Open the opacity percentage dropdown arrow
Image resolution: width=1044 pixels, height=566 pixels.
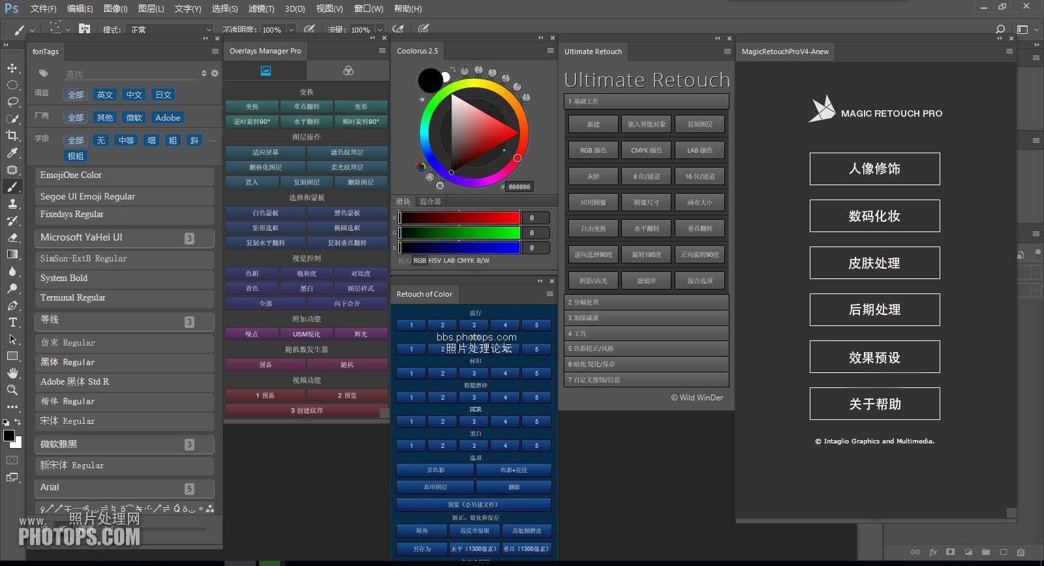pyautogui.click(x=292, y=29)
